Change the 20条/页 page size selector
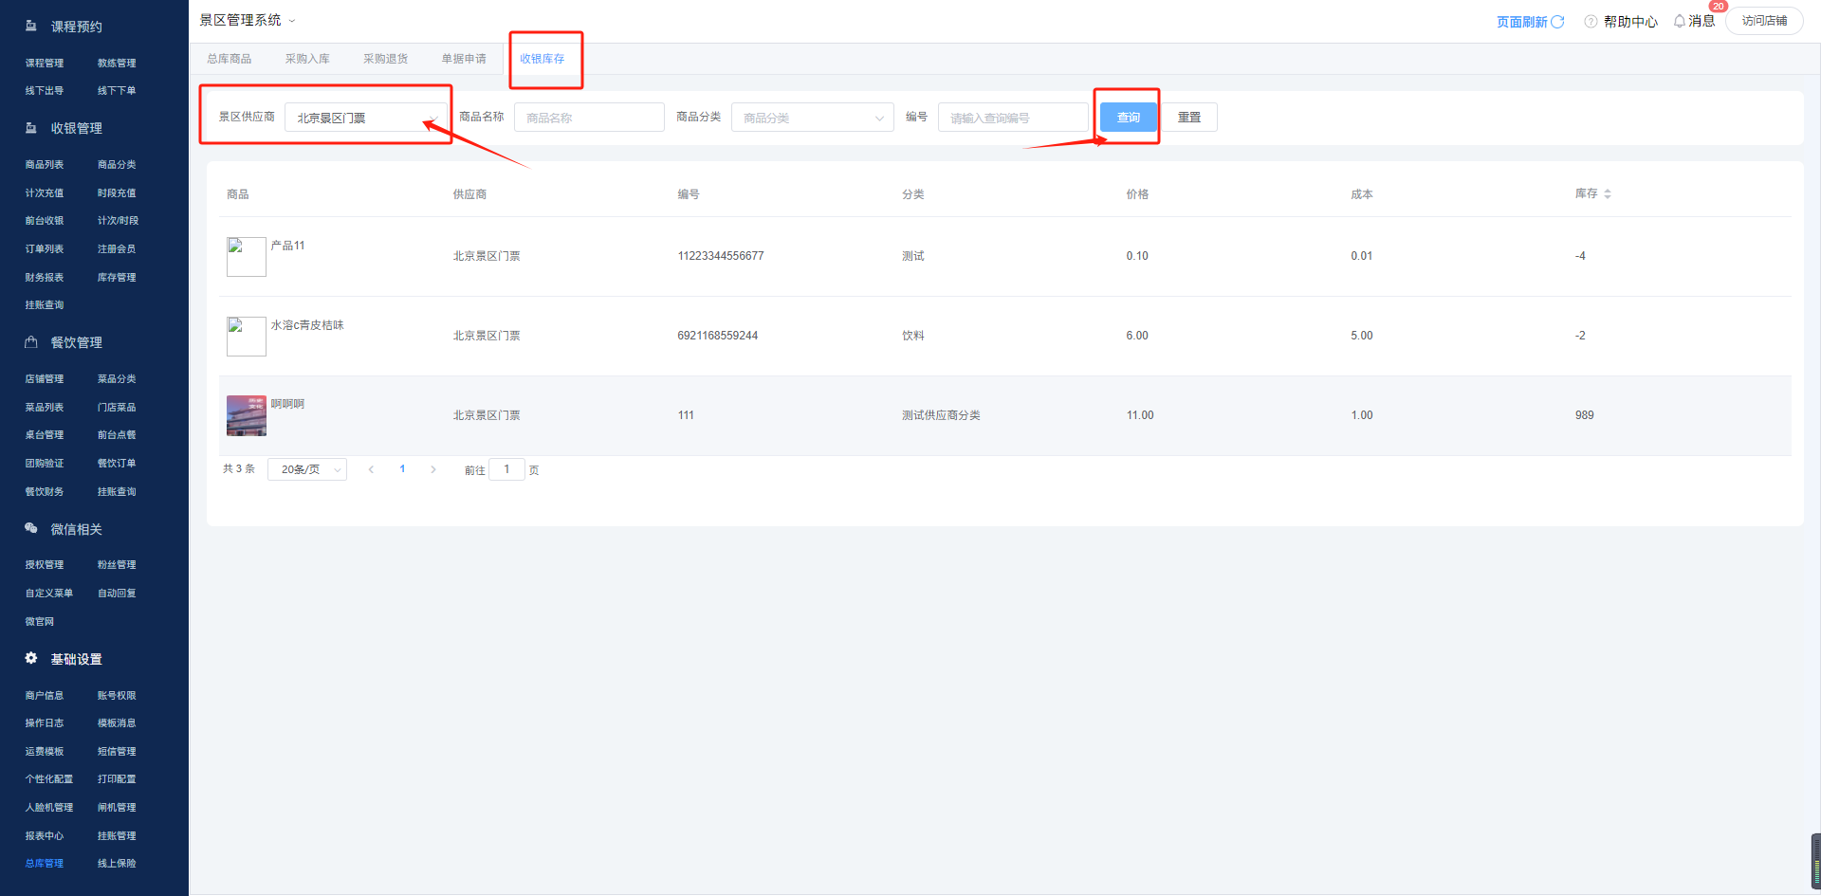The width and height of the screenshot is (1821, 896). 307,469
